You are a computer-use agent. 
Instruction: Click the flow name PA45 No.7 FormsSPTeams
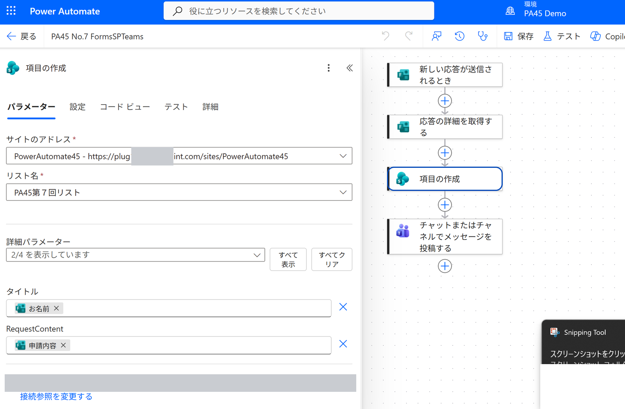click(x=97, y=36)
